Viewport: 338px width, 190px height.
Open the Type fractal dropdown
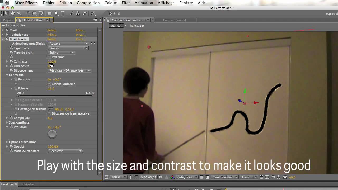pos(68,48)
